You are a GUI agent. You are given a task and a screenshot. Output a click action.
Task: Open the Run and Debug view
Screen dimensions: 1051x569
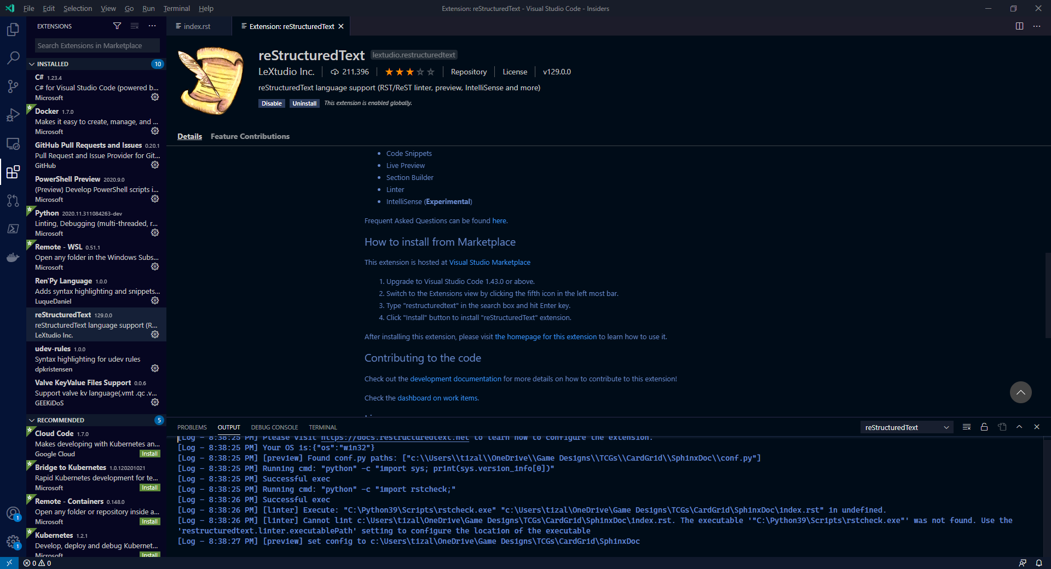(13, 115)
